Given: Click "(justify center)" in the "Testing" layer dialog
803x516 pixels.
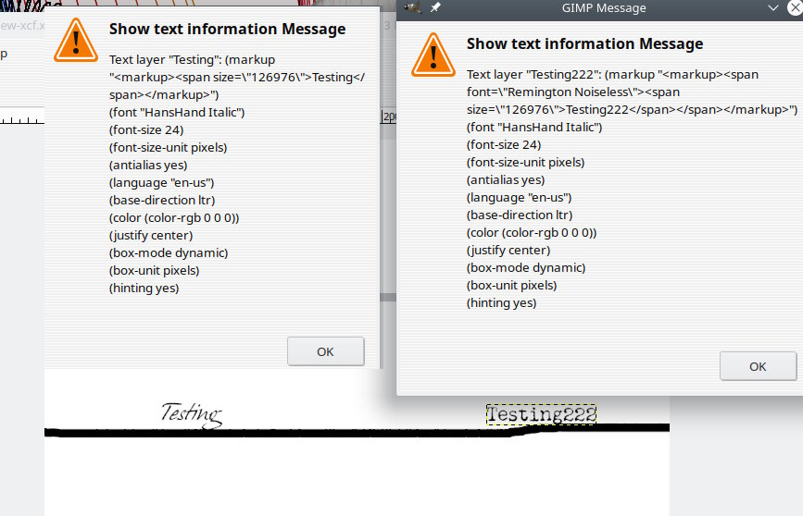Looking at the screenshot, I should click(x=151, y=235).
